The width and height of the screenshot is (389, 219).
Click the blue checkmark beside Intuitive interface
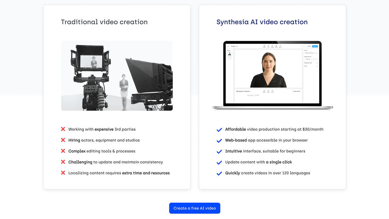click(219, 152)
